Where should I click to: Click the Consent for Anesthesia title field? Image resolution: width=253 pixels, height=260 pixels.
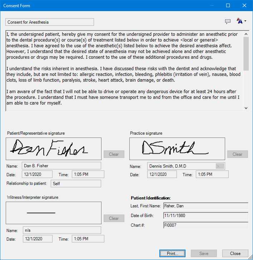pyautogui.click(x=49, y=22)
